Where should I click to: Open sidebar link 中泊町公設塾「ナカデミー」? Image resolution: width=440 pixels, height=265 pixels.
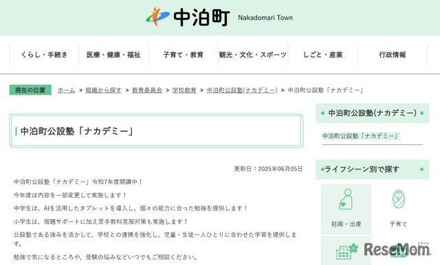pos(361,136)
